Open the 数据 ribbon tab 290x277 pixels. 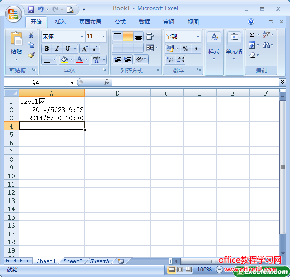145,22
